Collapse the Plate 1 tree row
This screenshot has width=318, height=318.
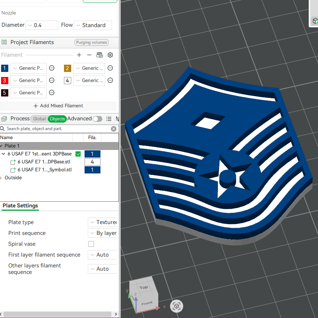tap(1, 146)
